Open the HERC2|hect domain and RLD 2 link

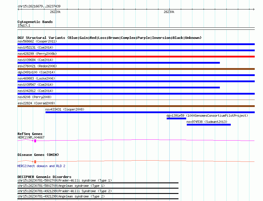click(41, 166)
